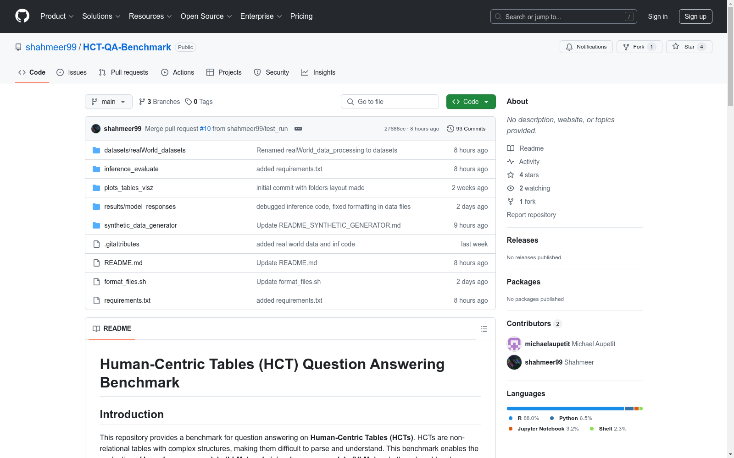Expand the Solutions menu
Image resolution: width=734 pixels, height=458 pixels.
(101, 16)
